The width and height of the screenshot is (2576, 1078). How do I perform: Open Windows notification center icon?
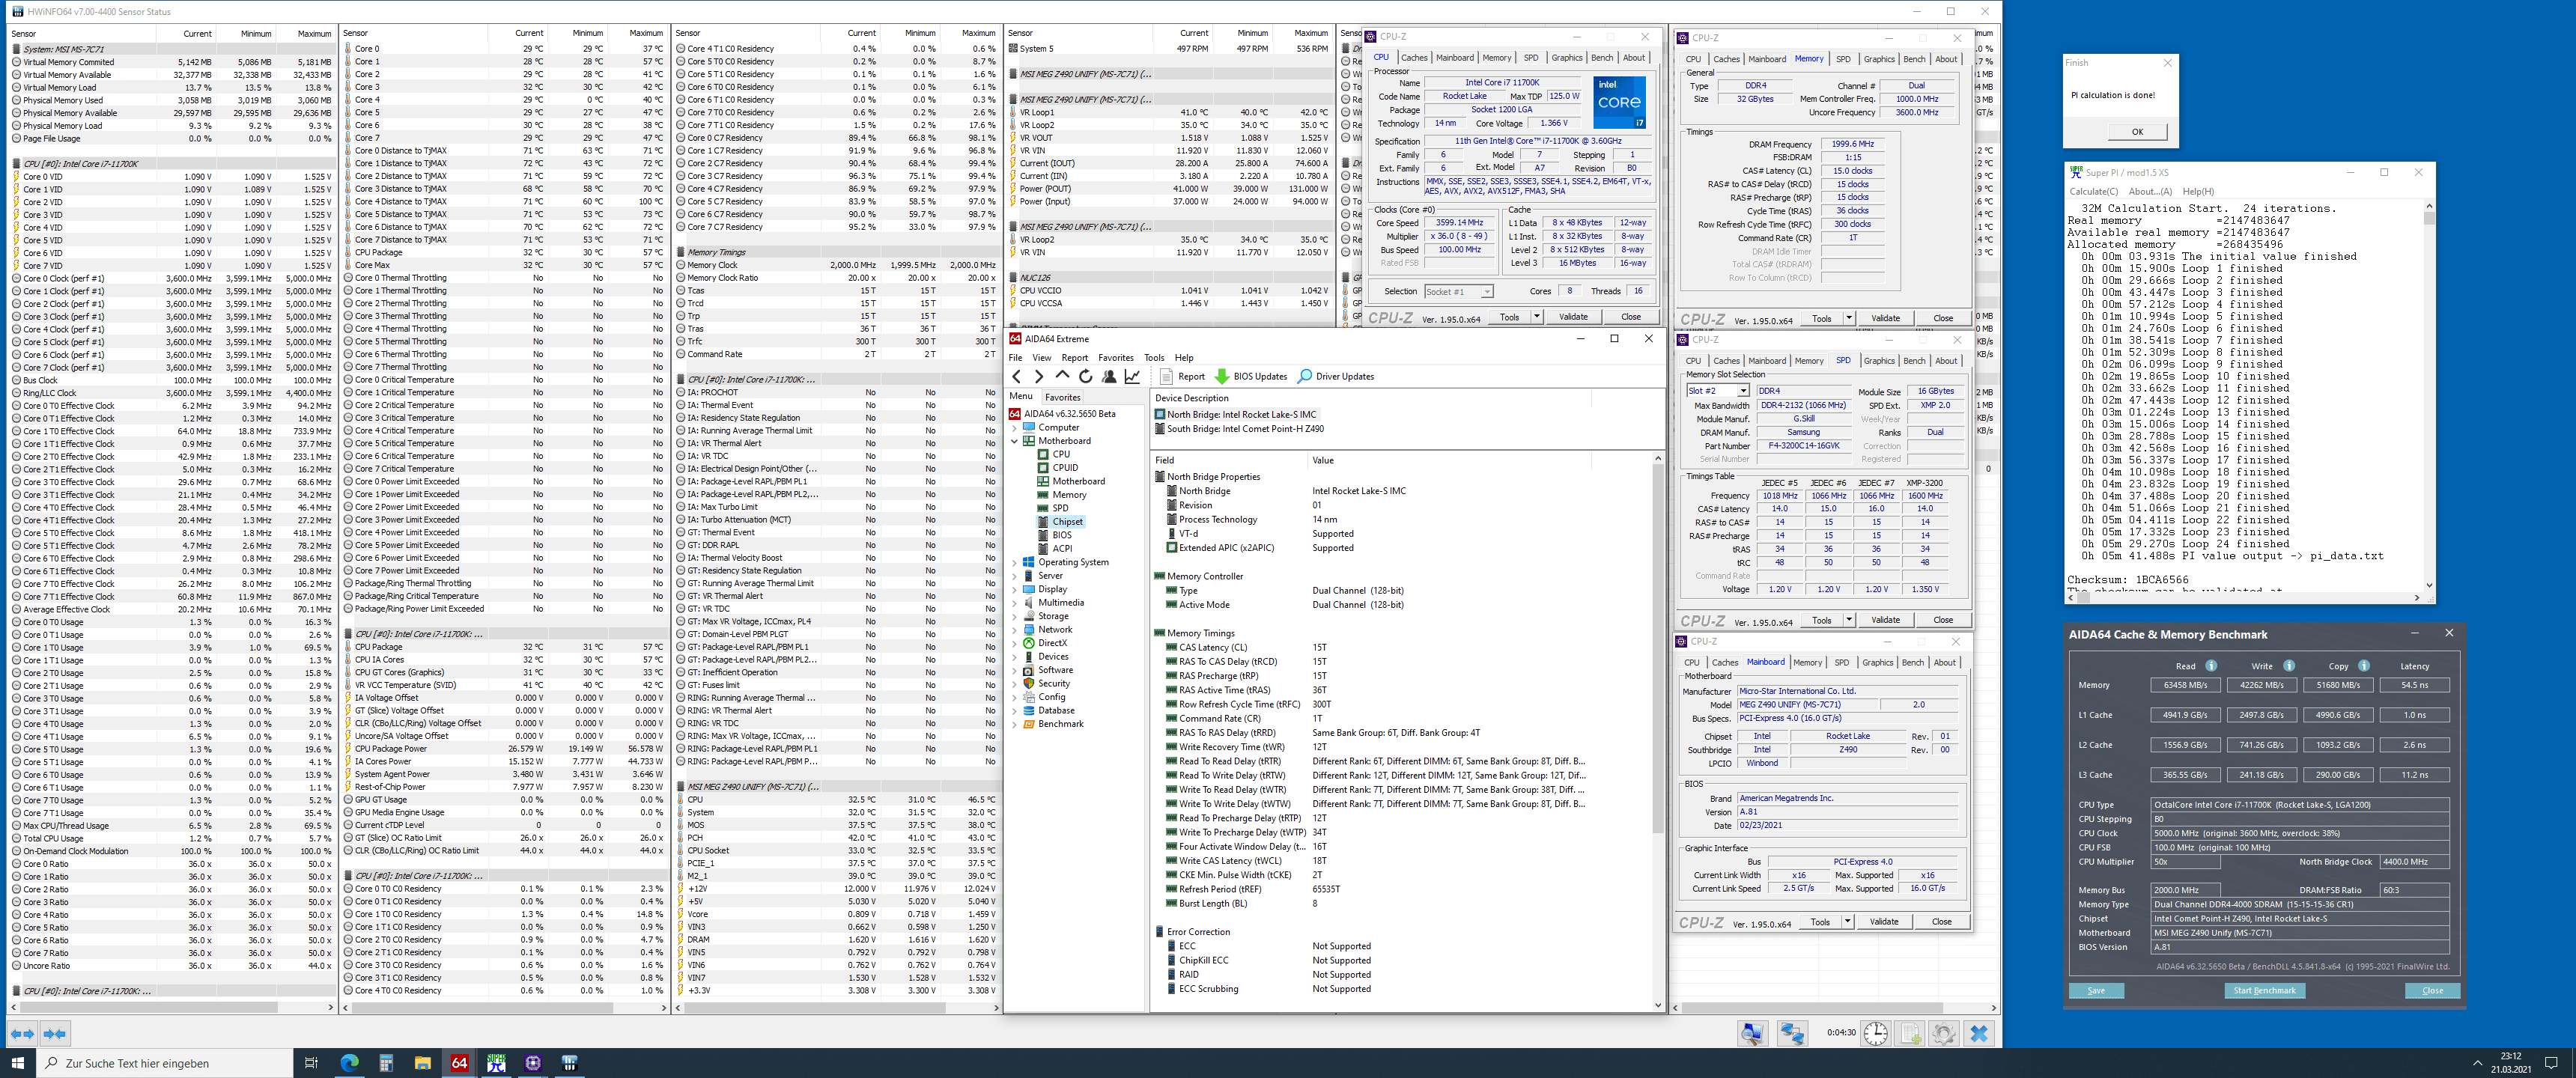(2551, 1063)
